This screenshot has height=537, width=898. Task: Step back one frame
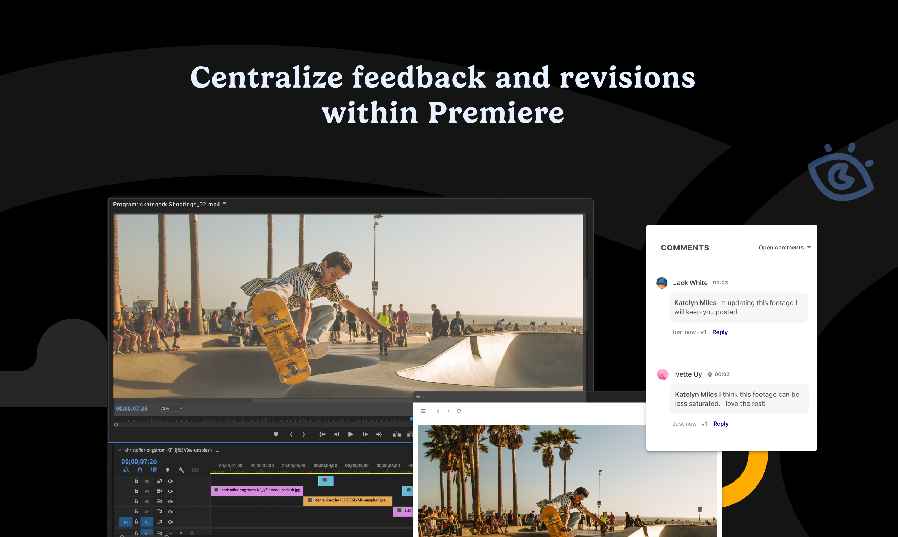(x=336, y=434)
